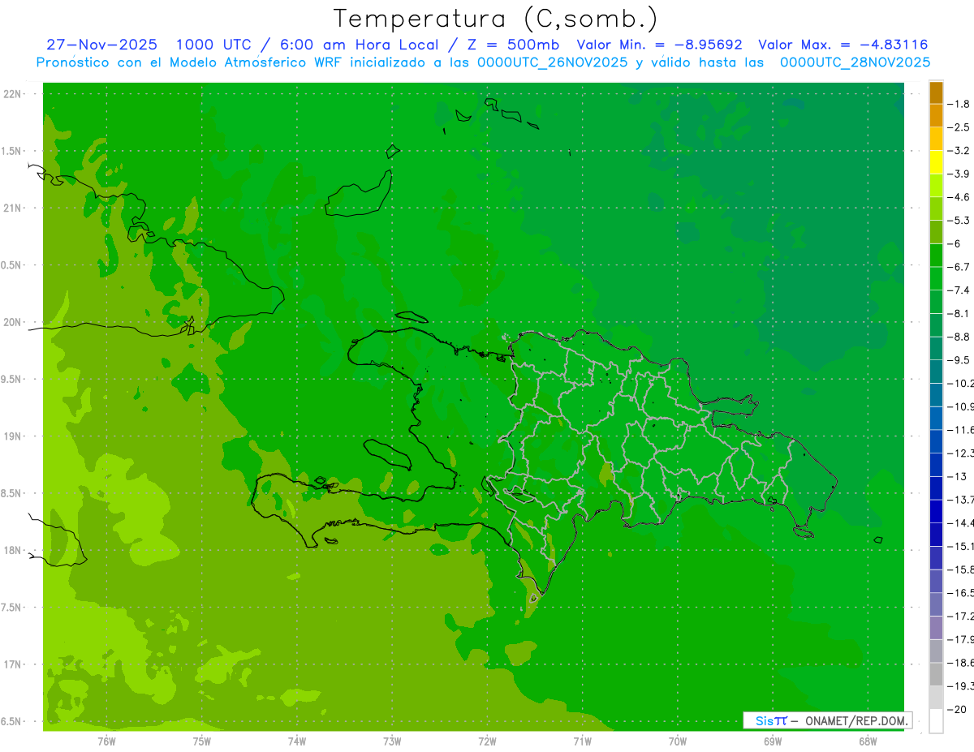Click the "75W" longitude label

tap(201, 741)
